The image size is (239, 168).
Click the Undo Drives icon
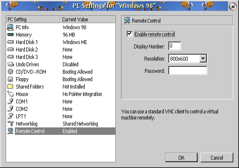[x=10, y=64]
